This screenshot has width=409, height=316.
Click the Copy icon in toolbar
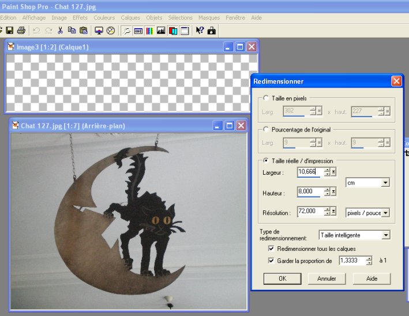72,30
